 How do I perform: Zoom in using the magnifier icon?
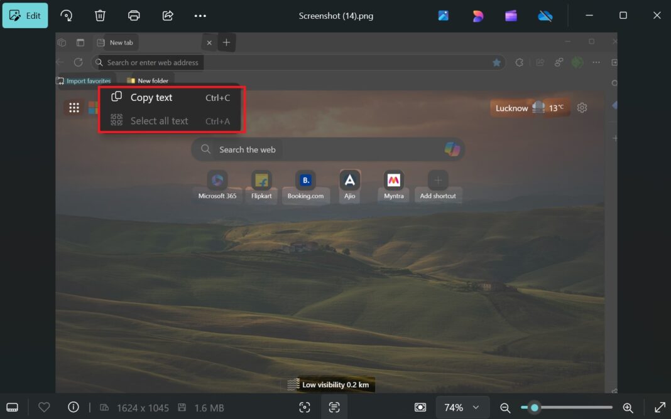point(628,407)
